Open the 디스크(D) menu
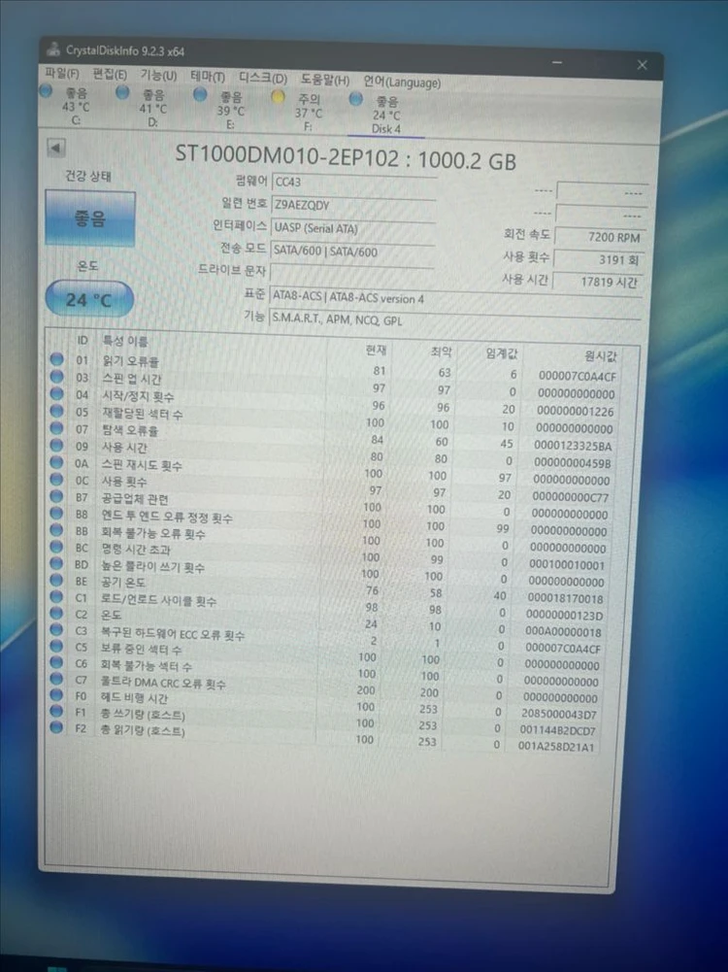 point(263,78)
